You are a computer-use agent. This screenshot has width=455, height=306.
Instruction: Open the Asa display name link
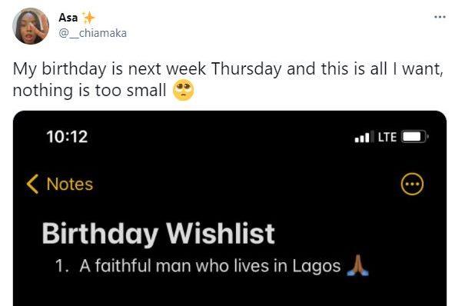click(68, 18)
